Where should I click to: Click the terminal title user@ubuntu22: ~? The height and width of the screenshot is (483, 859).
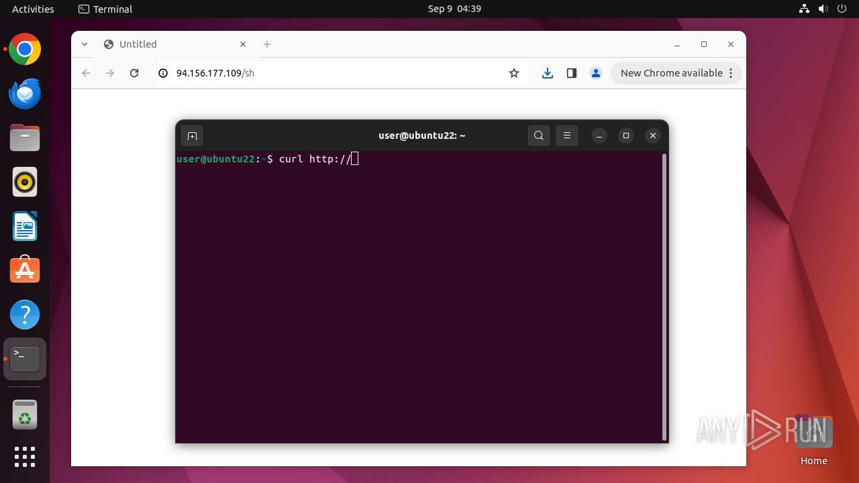(x=421, y=136)
